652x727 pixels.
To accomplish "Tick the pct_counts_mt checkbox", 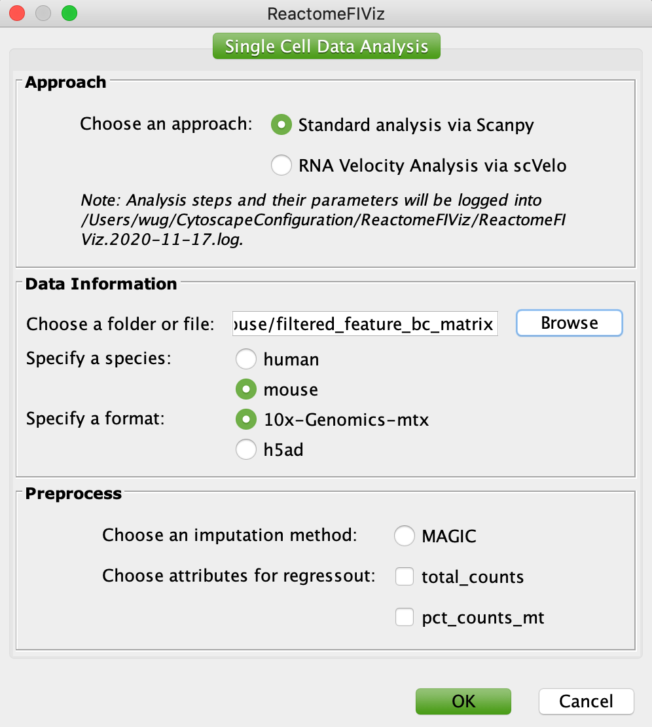I will [405, 617].
